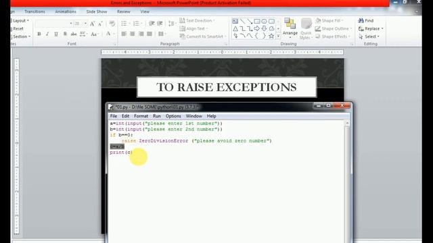Open Align Text dropdown

(x=194, y=28)
